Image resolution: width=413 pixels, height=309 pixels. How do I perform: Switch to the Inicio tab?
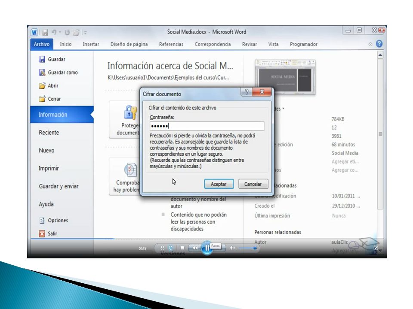[x=65, y=44]
